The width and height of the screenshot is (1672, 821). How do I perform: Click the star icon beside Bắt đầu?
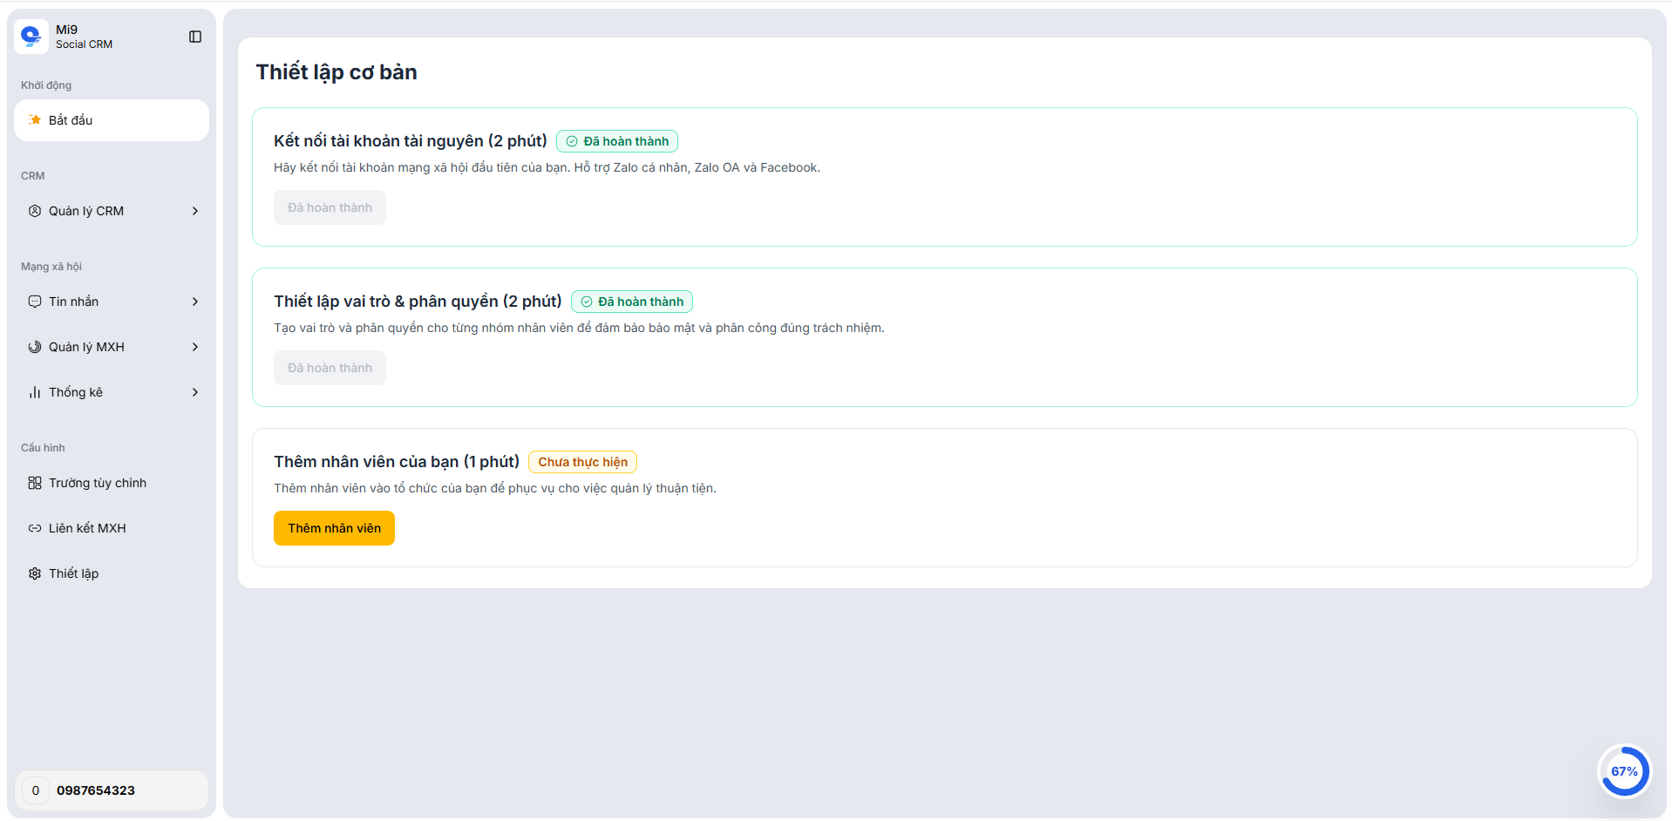(x=35, y=120)
